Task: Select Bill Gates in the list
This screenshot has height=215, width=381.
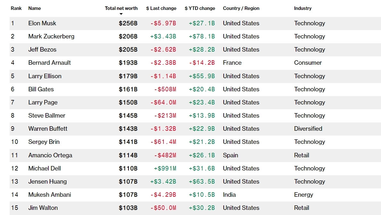Action: pyautogui.click(x=41, y=89)
